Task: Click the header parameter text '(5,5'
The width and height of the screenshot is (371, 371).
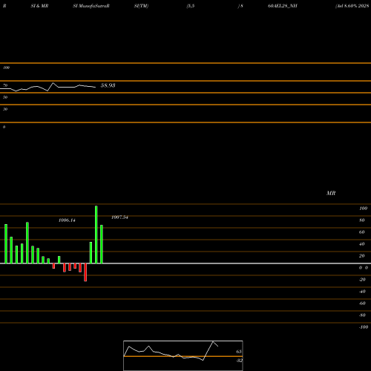Action: click(x=191, y=6)
